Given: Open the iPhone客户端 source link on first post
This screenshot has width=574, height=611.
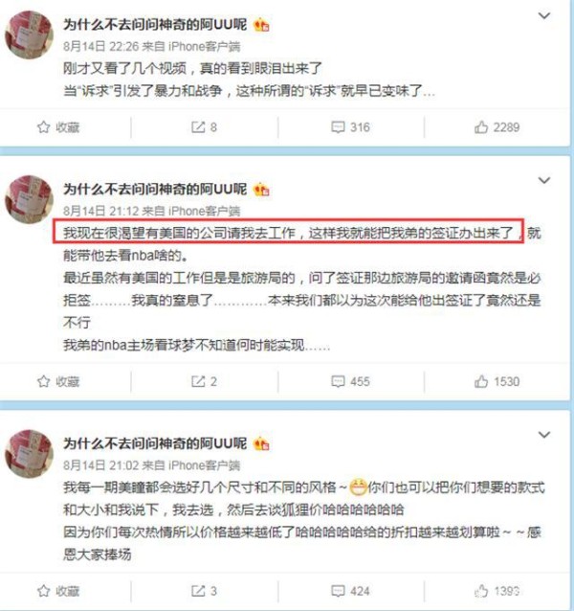Looking at the screenshot, I should click(204, 46).
